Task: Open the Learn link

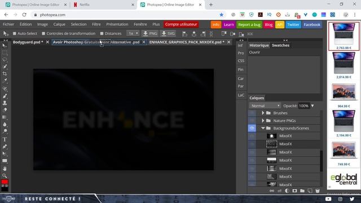Action: (228, 25)
